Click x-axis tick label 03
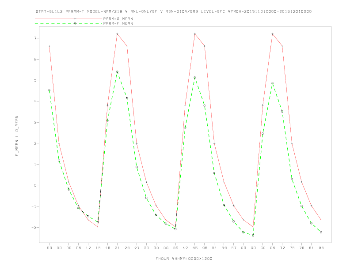350x270 pixels. (59, 248)
